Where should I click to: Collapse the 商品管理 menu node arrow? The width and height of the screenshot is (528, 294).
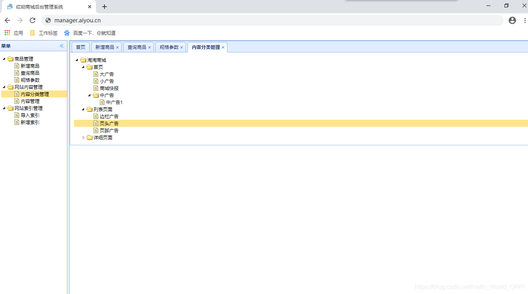(4, 59)
